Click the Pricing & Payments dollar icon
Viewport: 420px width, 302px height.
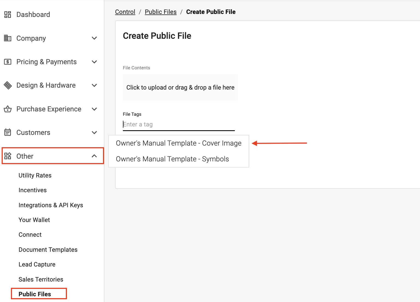point(8,62)
